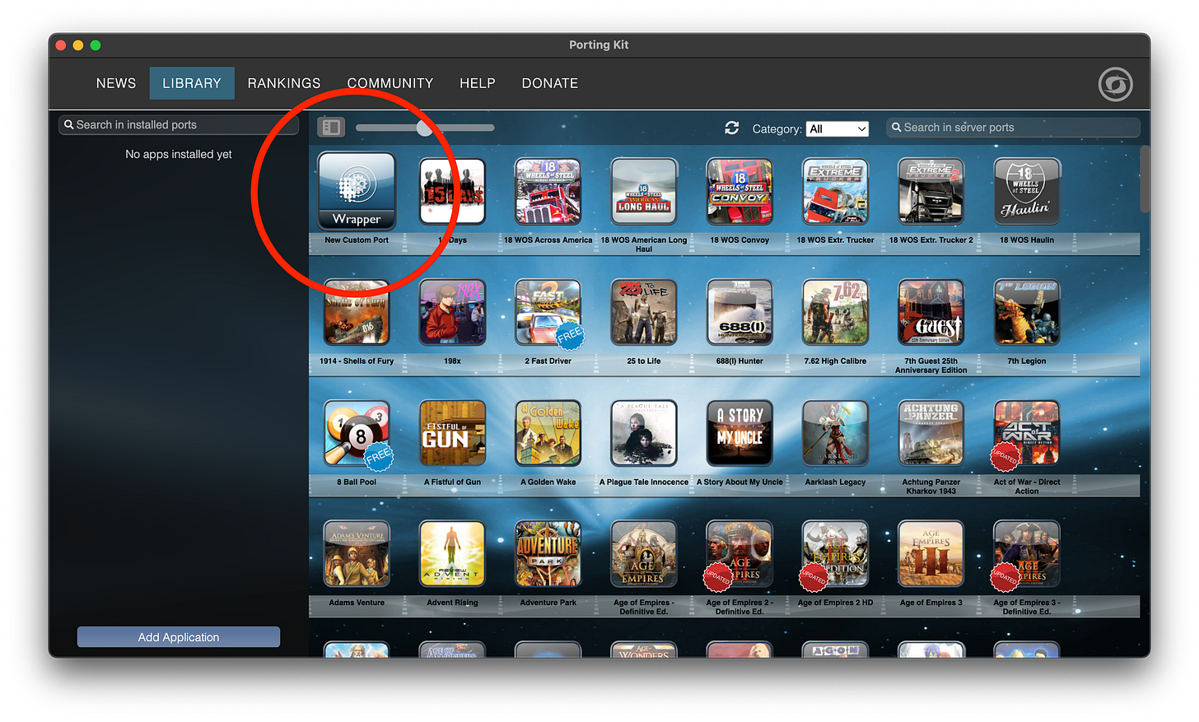
Task: Focus the Search in server ports field
Action: point(1013,128)
